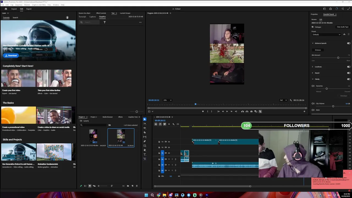Add Marker in the timeline panel
The width and height of the screenshot is (352, 198).
pos(169,124)
